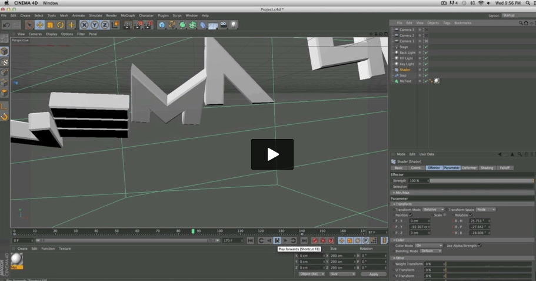The height and width of the screenshot is (281, 536).
Task: Switch to the Falloff tab
Action: point(505,168)
